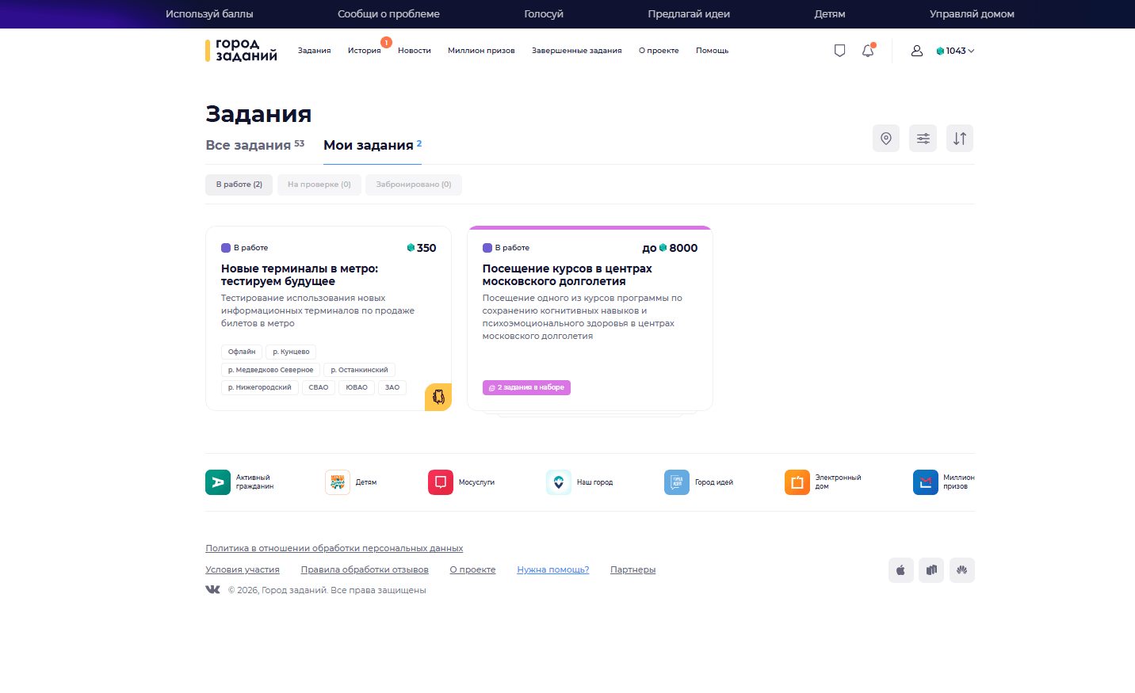Screen dimensions: 1135x693
Task: Click Управляй домом in top bar
Action: pos(972,14)
